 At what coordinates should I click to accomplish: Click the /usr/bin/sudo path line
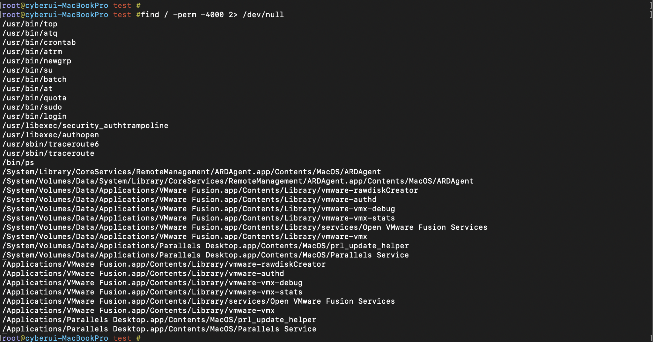(x=32, y=107)
